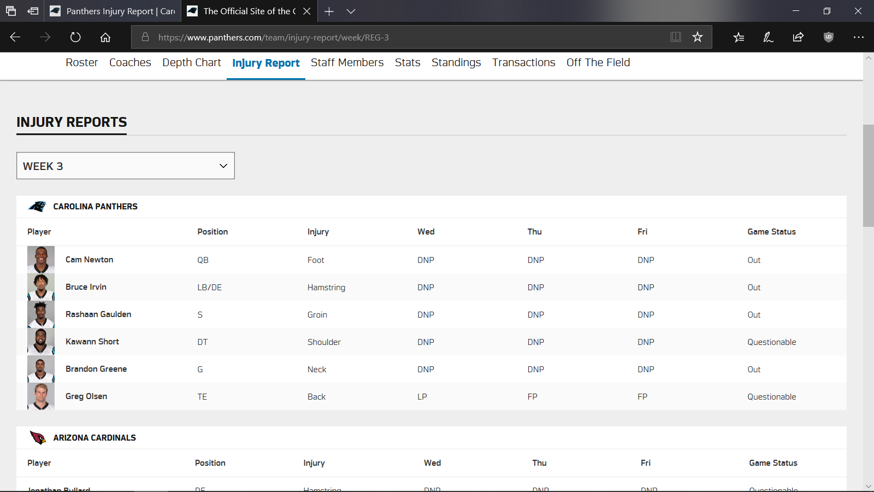874x492 pixels.
Task: Select Rashaan Gaulden's Groin injury cell
Action: [x=317, y=315]
